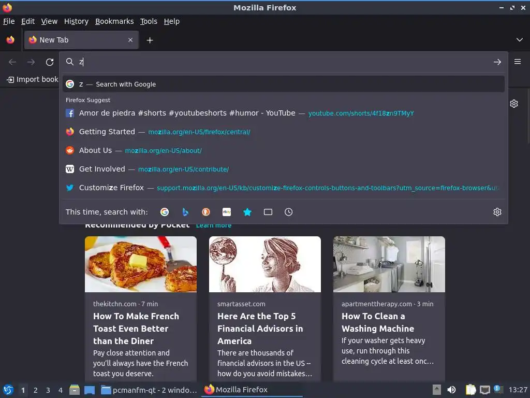Search this time with eBay icon
The image size is (530, 398).
(x=227, y=212)
